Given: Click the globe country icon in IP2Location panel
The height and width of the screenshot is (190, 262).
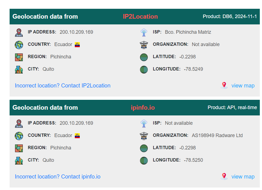Looking at the screenshot, I should pyautogui.click(x=19, y=45).
